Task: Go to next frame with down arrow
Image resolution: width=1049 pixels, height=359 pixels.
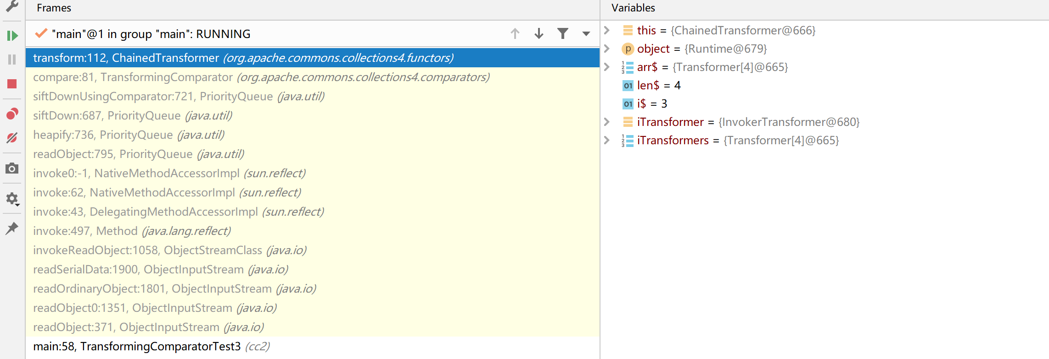Action: 539,33
